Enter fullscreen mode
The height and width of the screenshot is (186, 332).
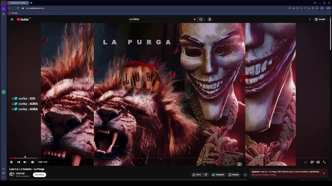click(324, 162)
